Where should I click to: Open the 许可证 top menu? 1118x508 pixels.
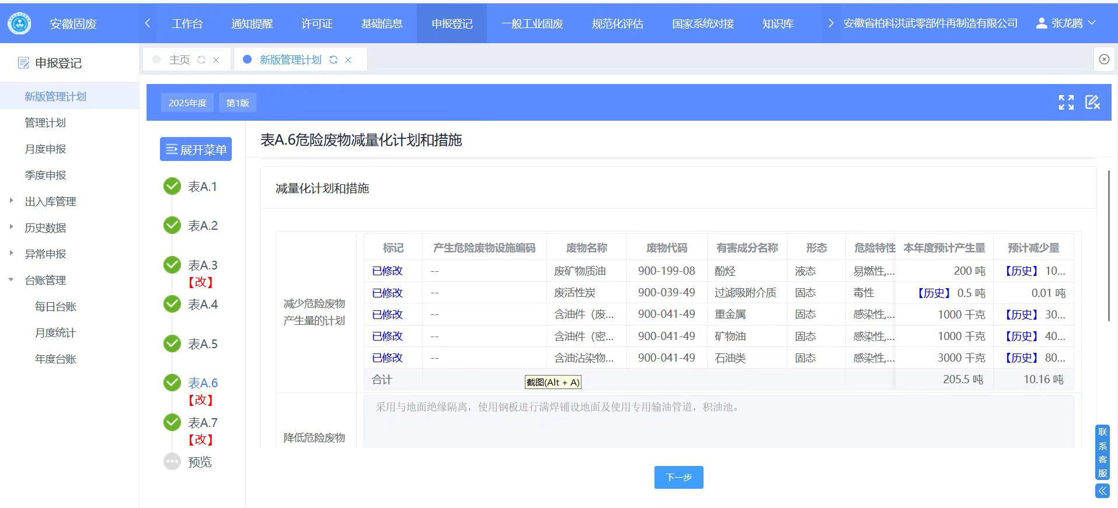[316, 24]
